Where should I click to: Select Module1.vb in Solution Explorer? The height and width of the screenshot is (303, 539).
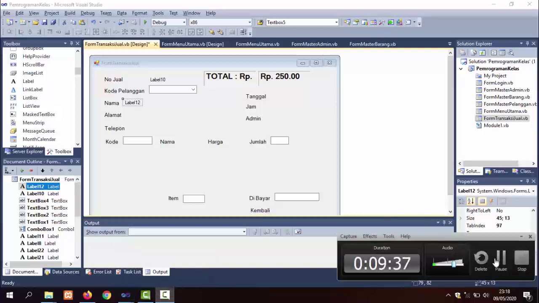496,125
